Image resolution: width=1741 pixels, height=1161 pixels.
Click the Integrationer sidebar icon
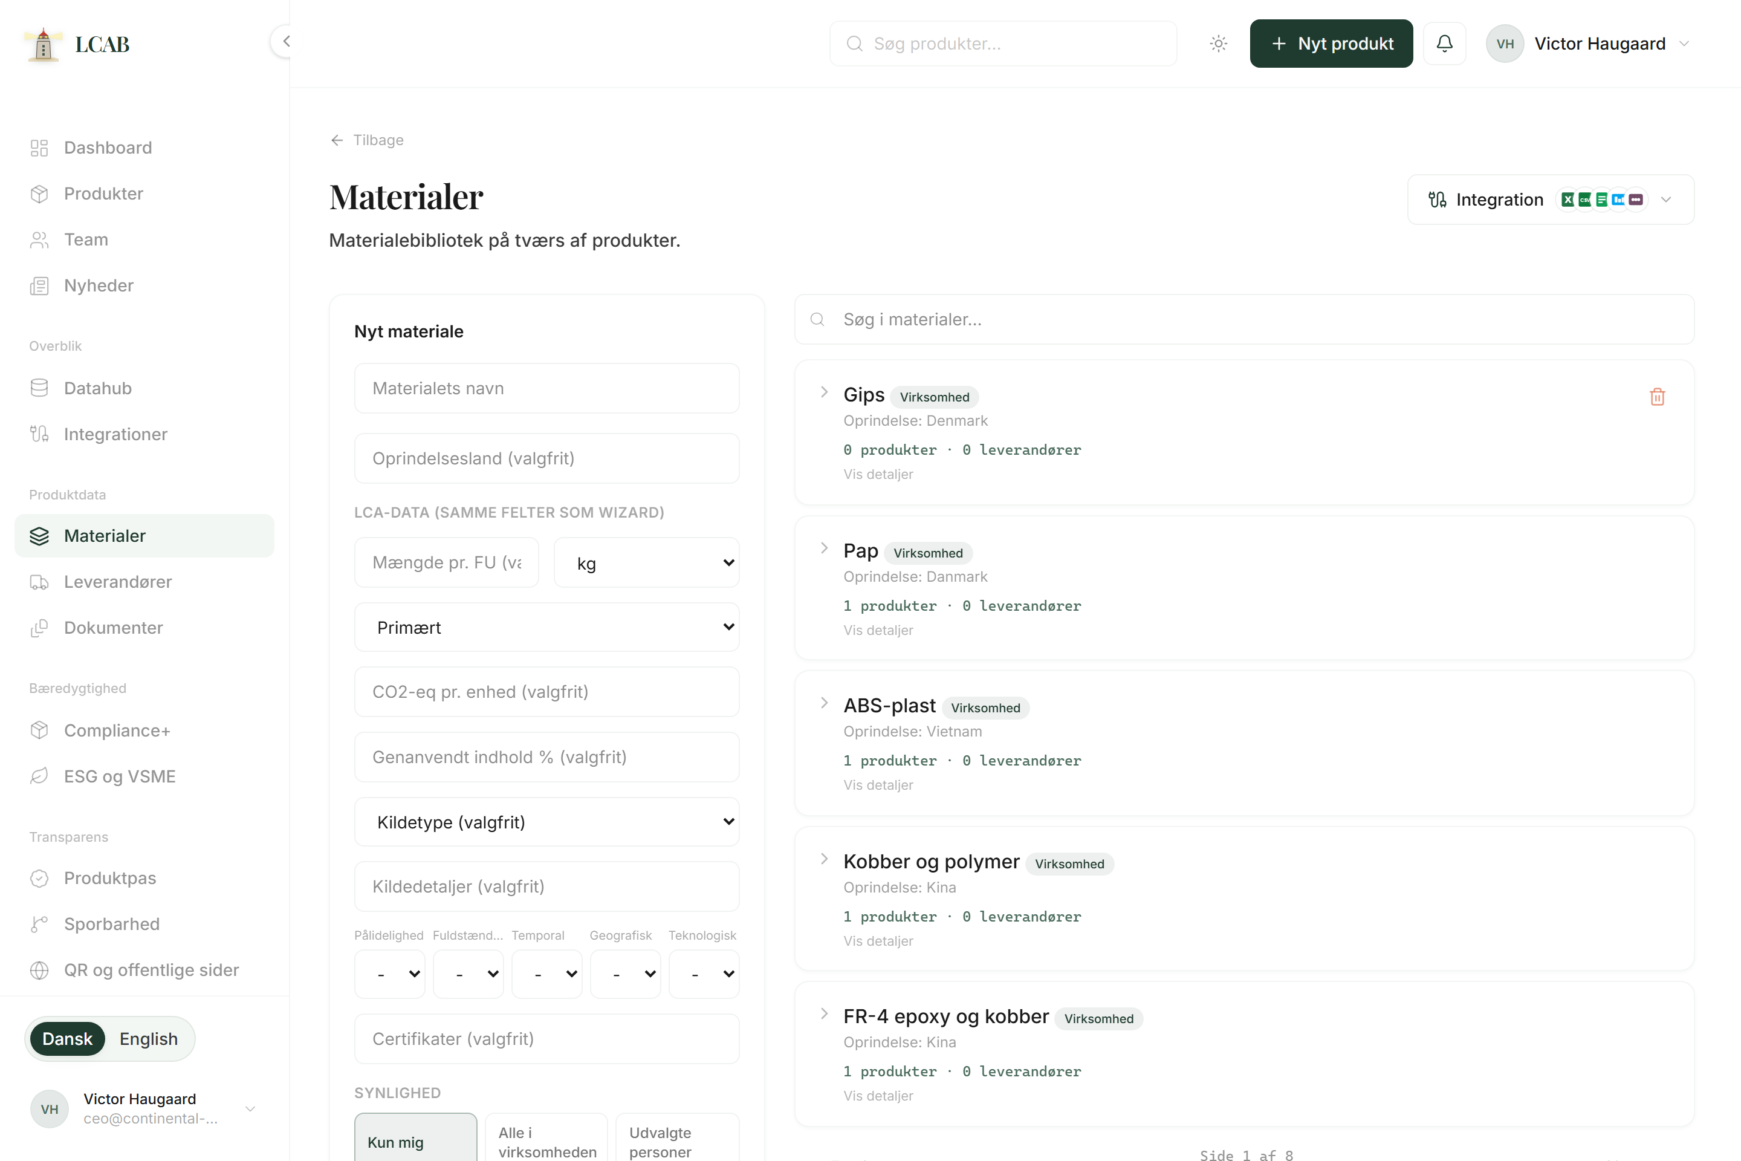(39, 434)
